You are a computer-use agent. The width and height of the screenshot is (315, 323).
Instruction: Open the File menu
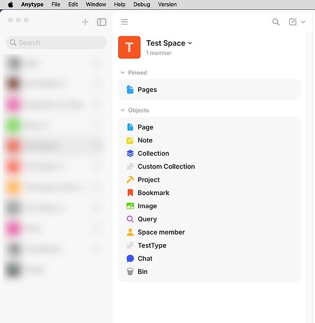point(56,5)
